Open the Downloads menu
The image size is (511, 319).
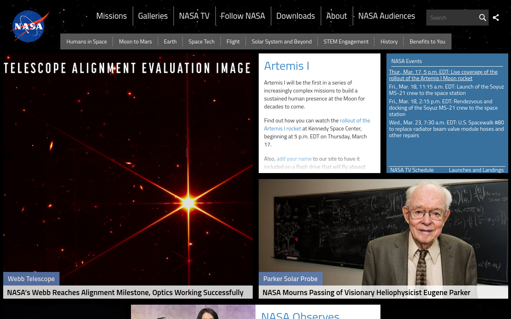tap(295, 16)
